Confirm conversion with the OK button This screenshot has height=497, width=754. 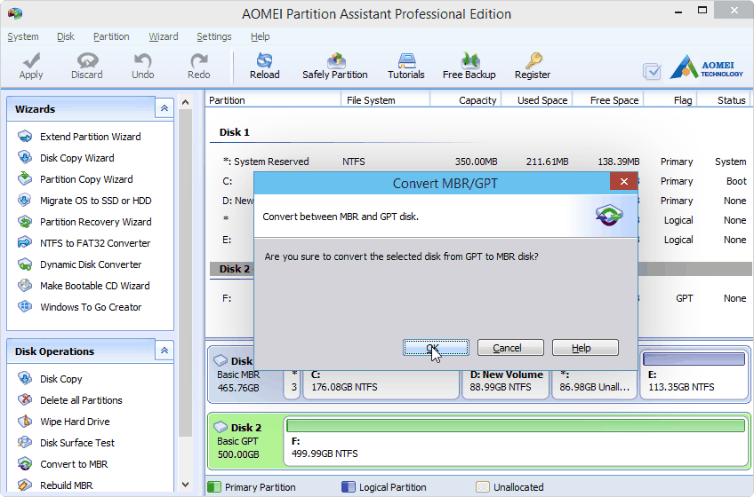click(x=436, y=348)
